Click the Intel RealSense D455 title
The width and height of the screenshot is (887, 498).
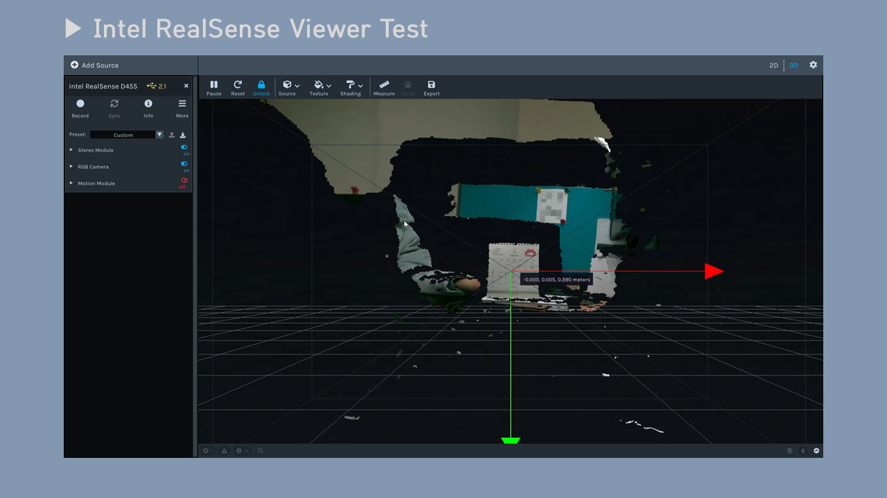103,86
